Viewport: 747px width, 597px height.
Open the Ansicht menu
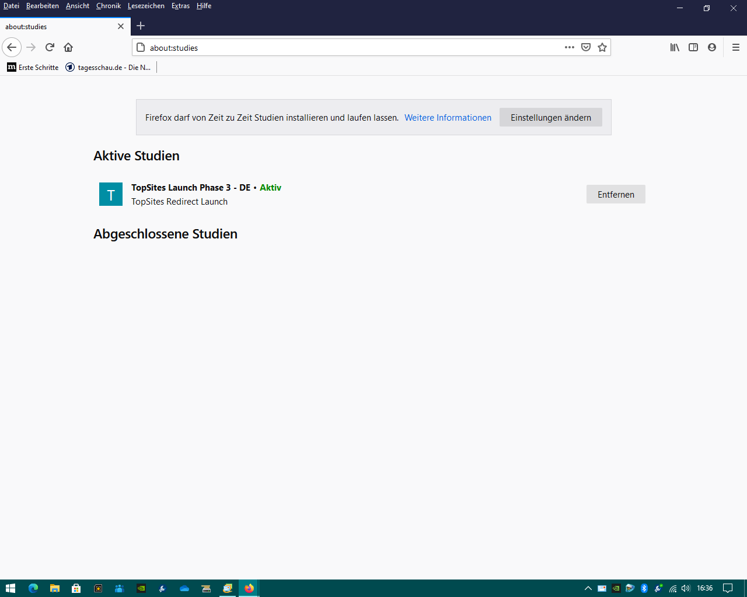(x=78, y=6)
